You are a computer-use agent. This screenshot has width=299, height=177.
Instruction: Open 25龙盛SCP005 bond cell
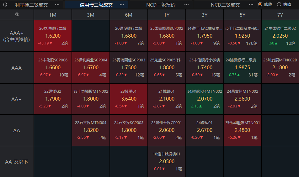pyautogui.click(x=167, y=68)
